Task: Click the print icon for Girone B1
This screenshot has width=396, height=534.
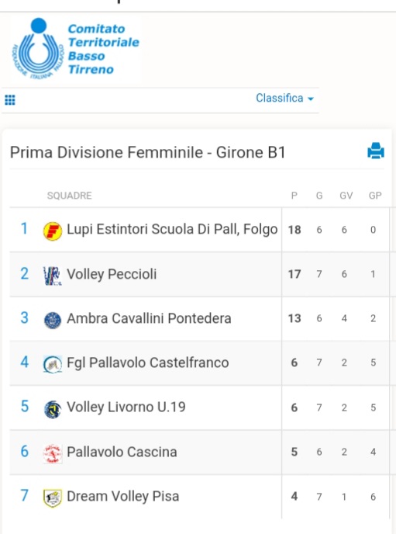Action: 376,151
